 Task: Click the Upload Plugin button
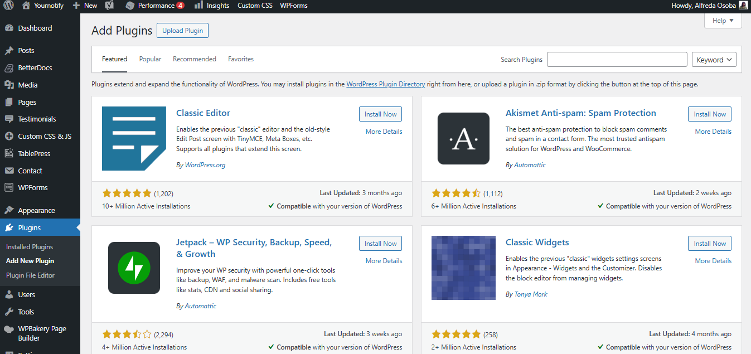pyautogui.click(x=182, y=31)
